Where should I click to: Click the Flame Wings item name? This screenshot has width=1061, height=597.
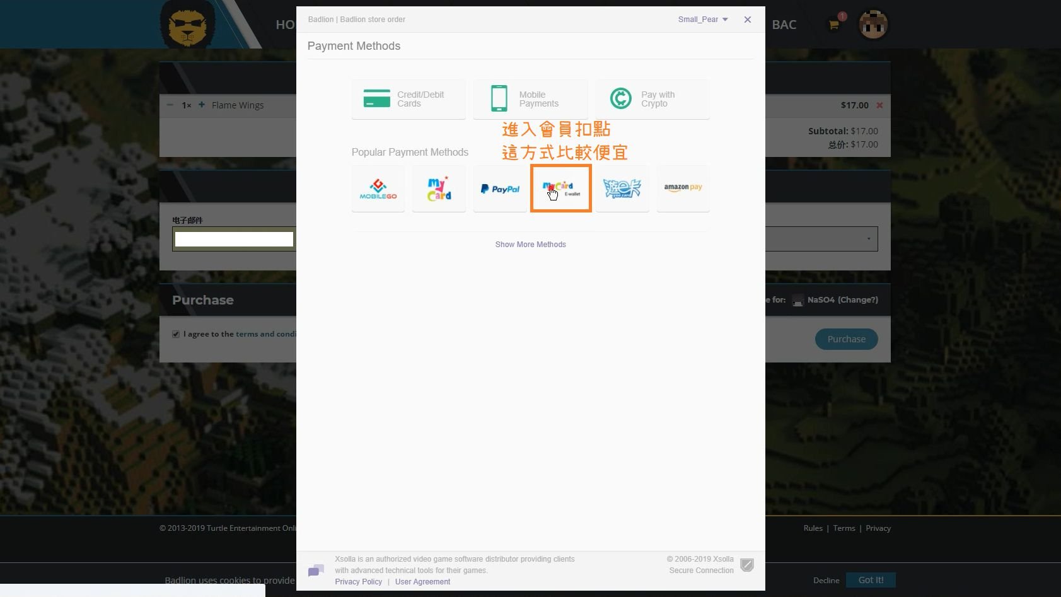click(x=238, y=105)
